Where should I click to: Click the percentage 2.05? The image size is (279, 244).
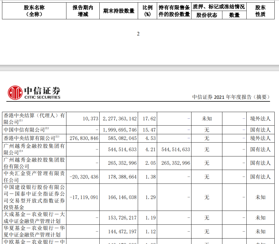150,163
